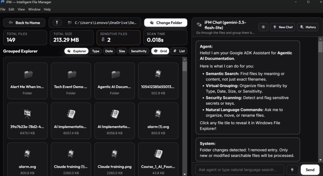Image resolution: width=323 pixels, height=176 pixels.
Task: Click the 6057.4 KB AI Implementation document icon
Action: pos(71,114)
